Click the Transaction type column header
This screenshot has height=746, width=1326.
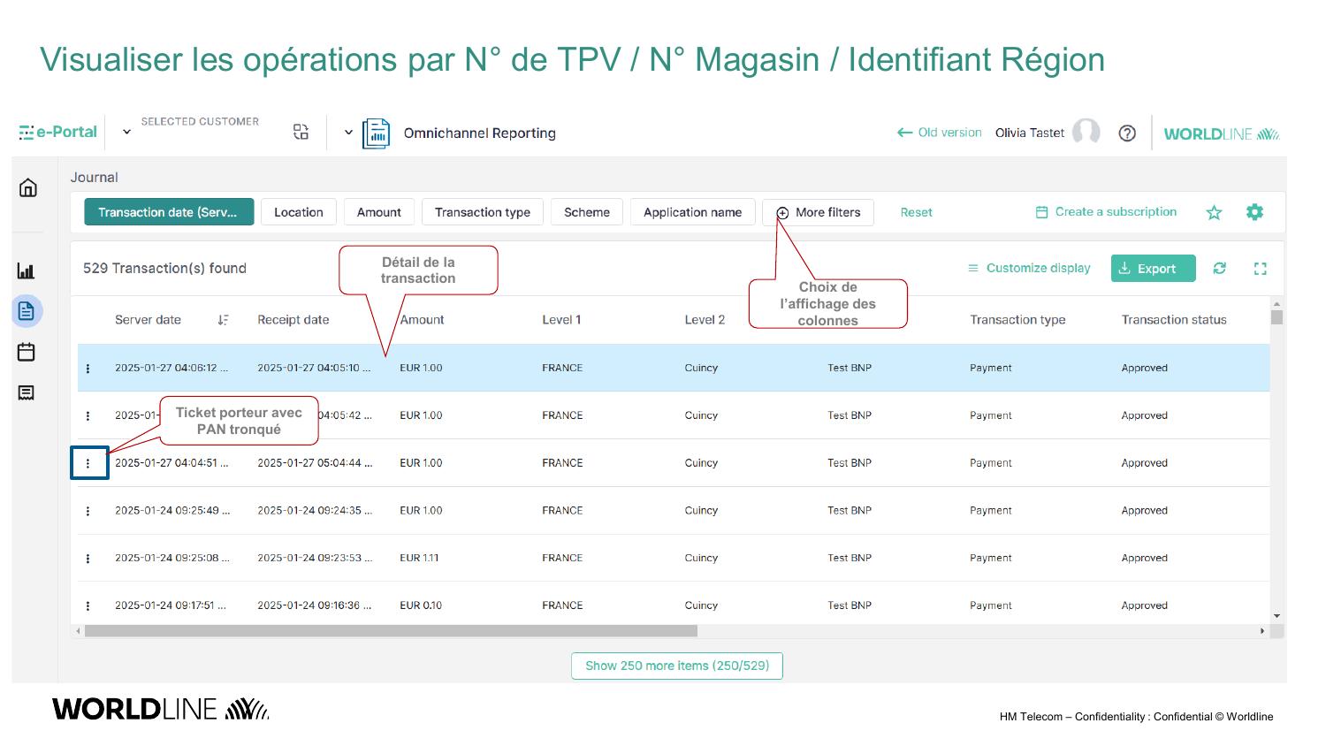1017,320
